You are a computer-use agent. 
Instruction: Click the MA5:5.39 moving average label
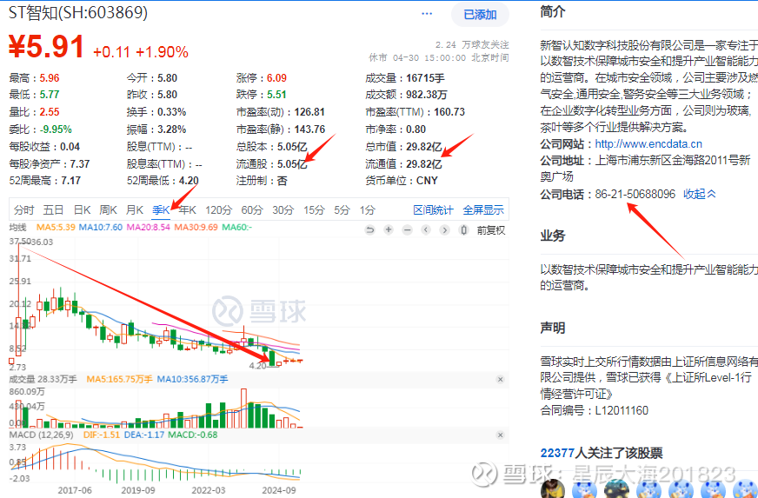[x=56, y=227]
